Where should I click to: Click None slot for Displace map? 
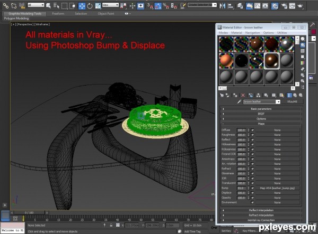[x=277, y=193]
